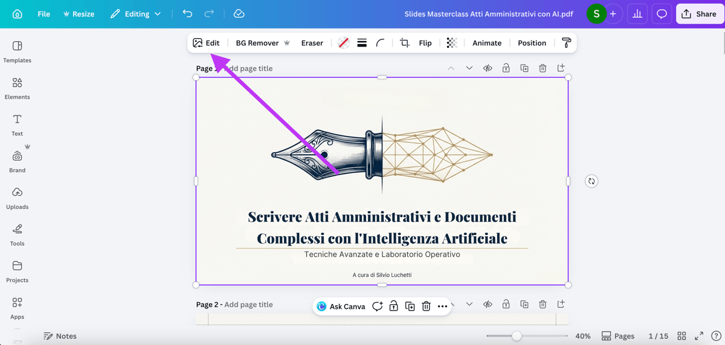Screen dimensions: 725x345
Task: Click the Share button
Action: [x=699, y=14]
